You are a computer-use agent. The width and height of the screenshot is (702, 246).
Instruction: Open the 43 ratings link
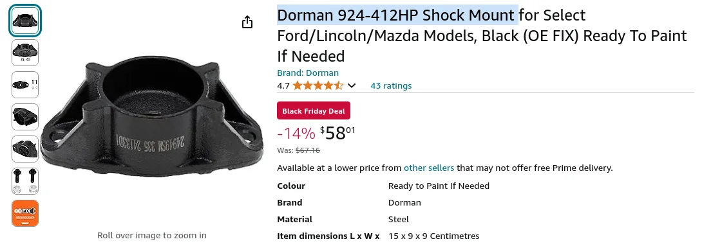click(x=391, y=85)
